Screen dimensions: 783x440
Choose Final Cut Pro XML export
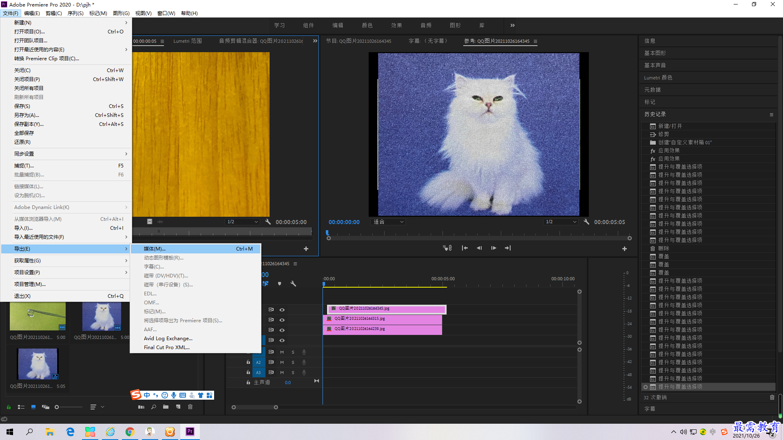click(196, 347)
